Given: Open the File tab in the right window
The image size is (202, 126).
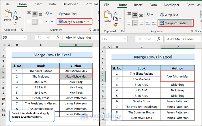Looking at the screenshot, I should (x=107, y=5).
